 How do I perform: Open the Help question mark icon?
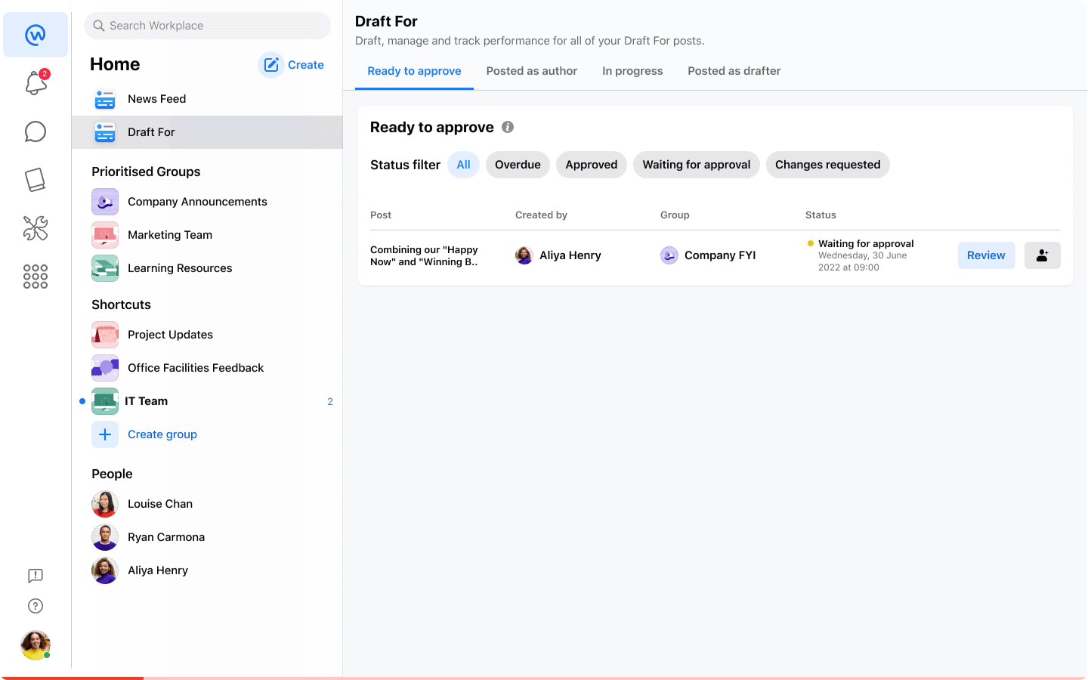[35, 605]
